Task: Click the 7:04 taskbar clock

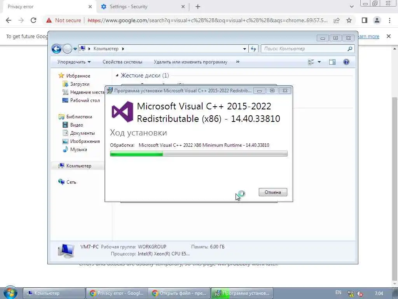Action: tap(379, 294)
